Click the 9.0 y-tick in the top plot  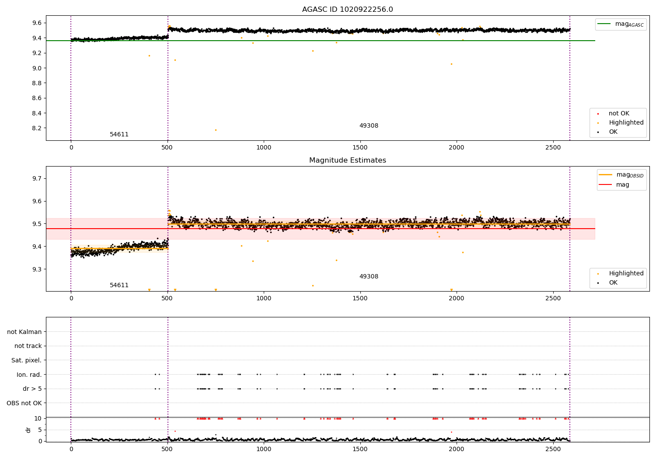click(38, 68)
